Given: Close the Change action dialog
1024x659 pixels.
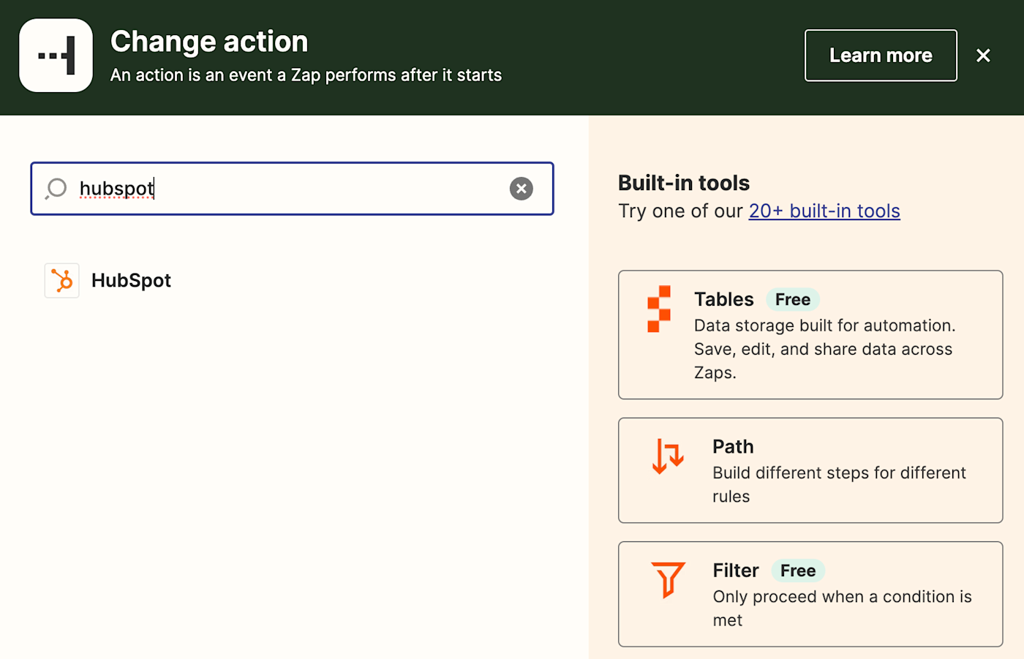Looking at the screenshot, I should click(x=983, y=56).
